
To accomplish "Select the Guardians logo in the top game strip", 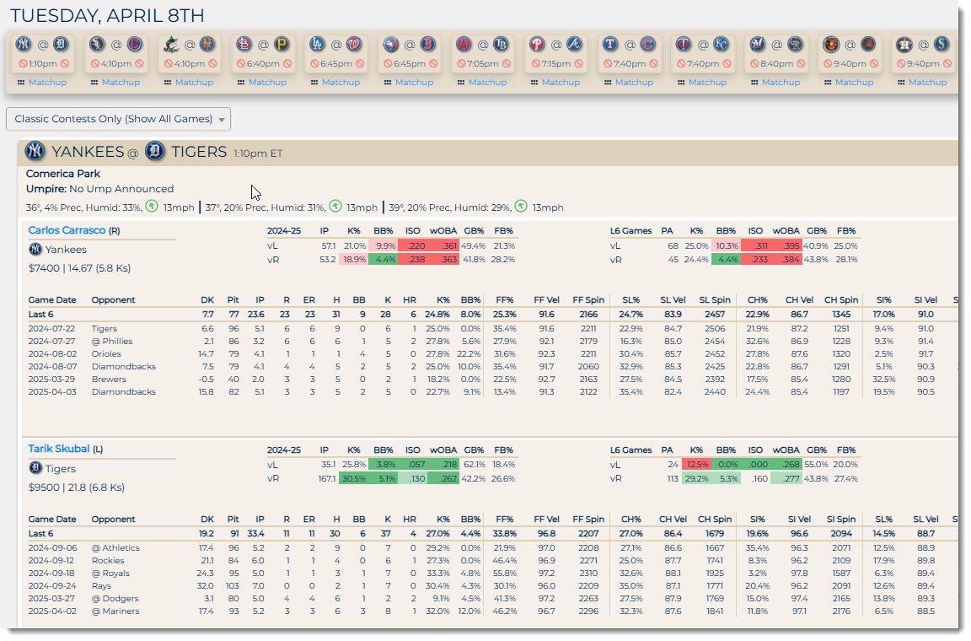I will click(x=134, y=44).
